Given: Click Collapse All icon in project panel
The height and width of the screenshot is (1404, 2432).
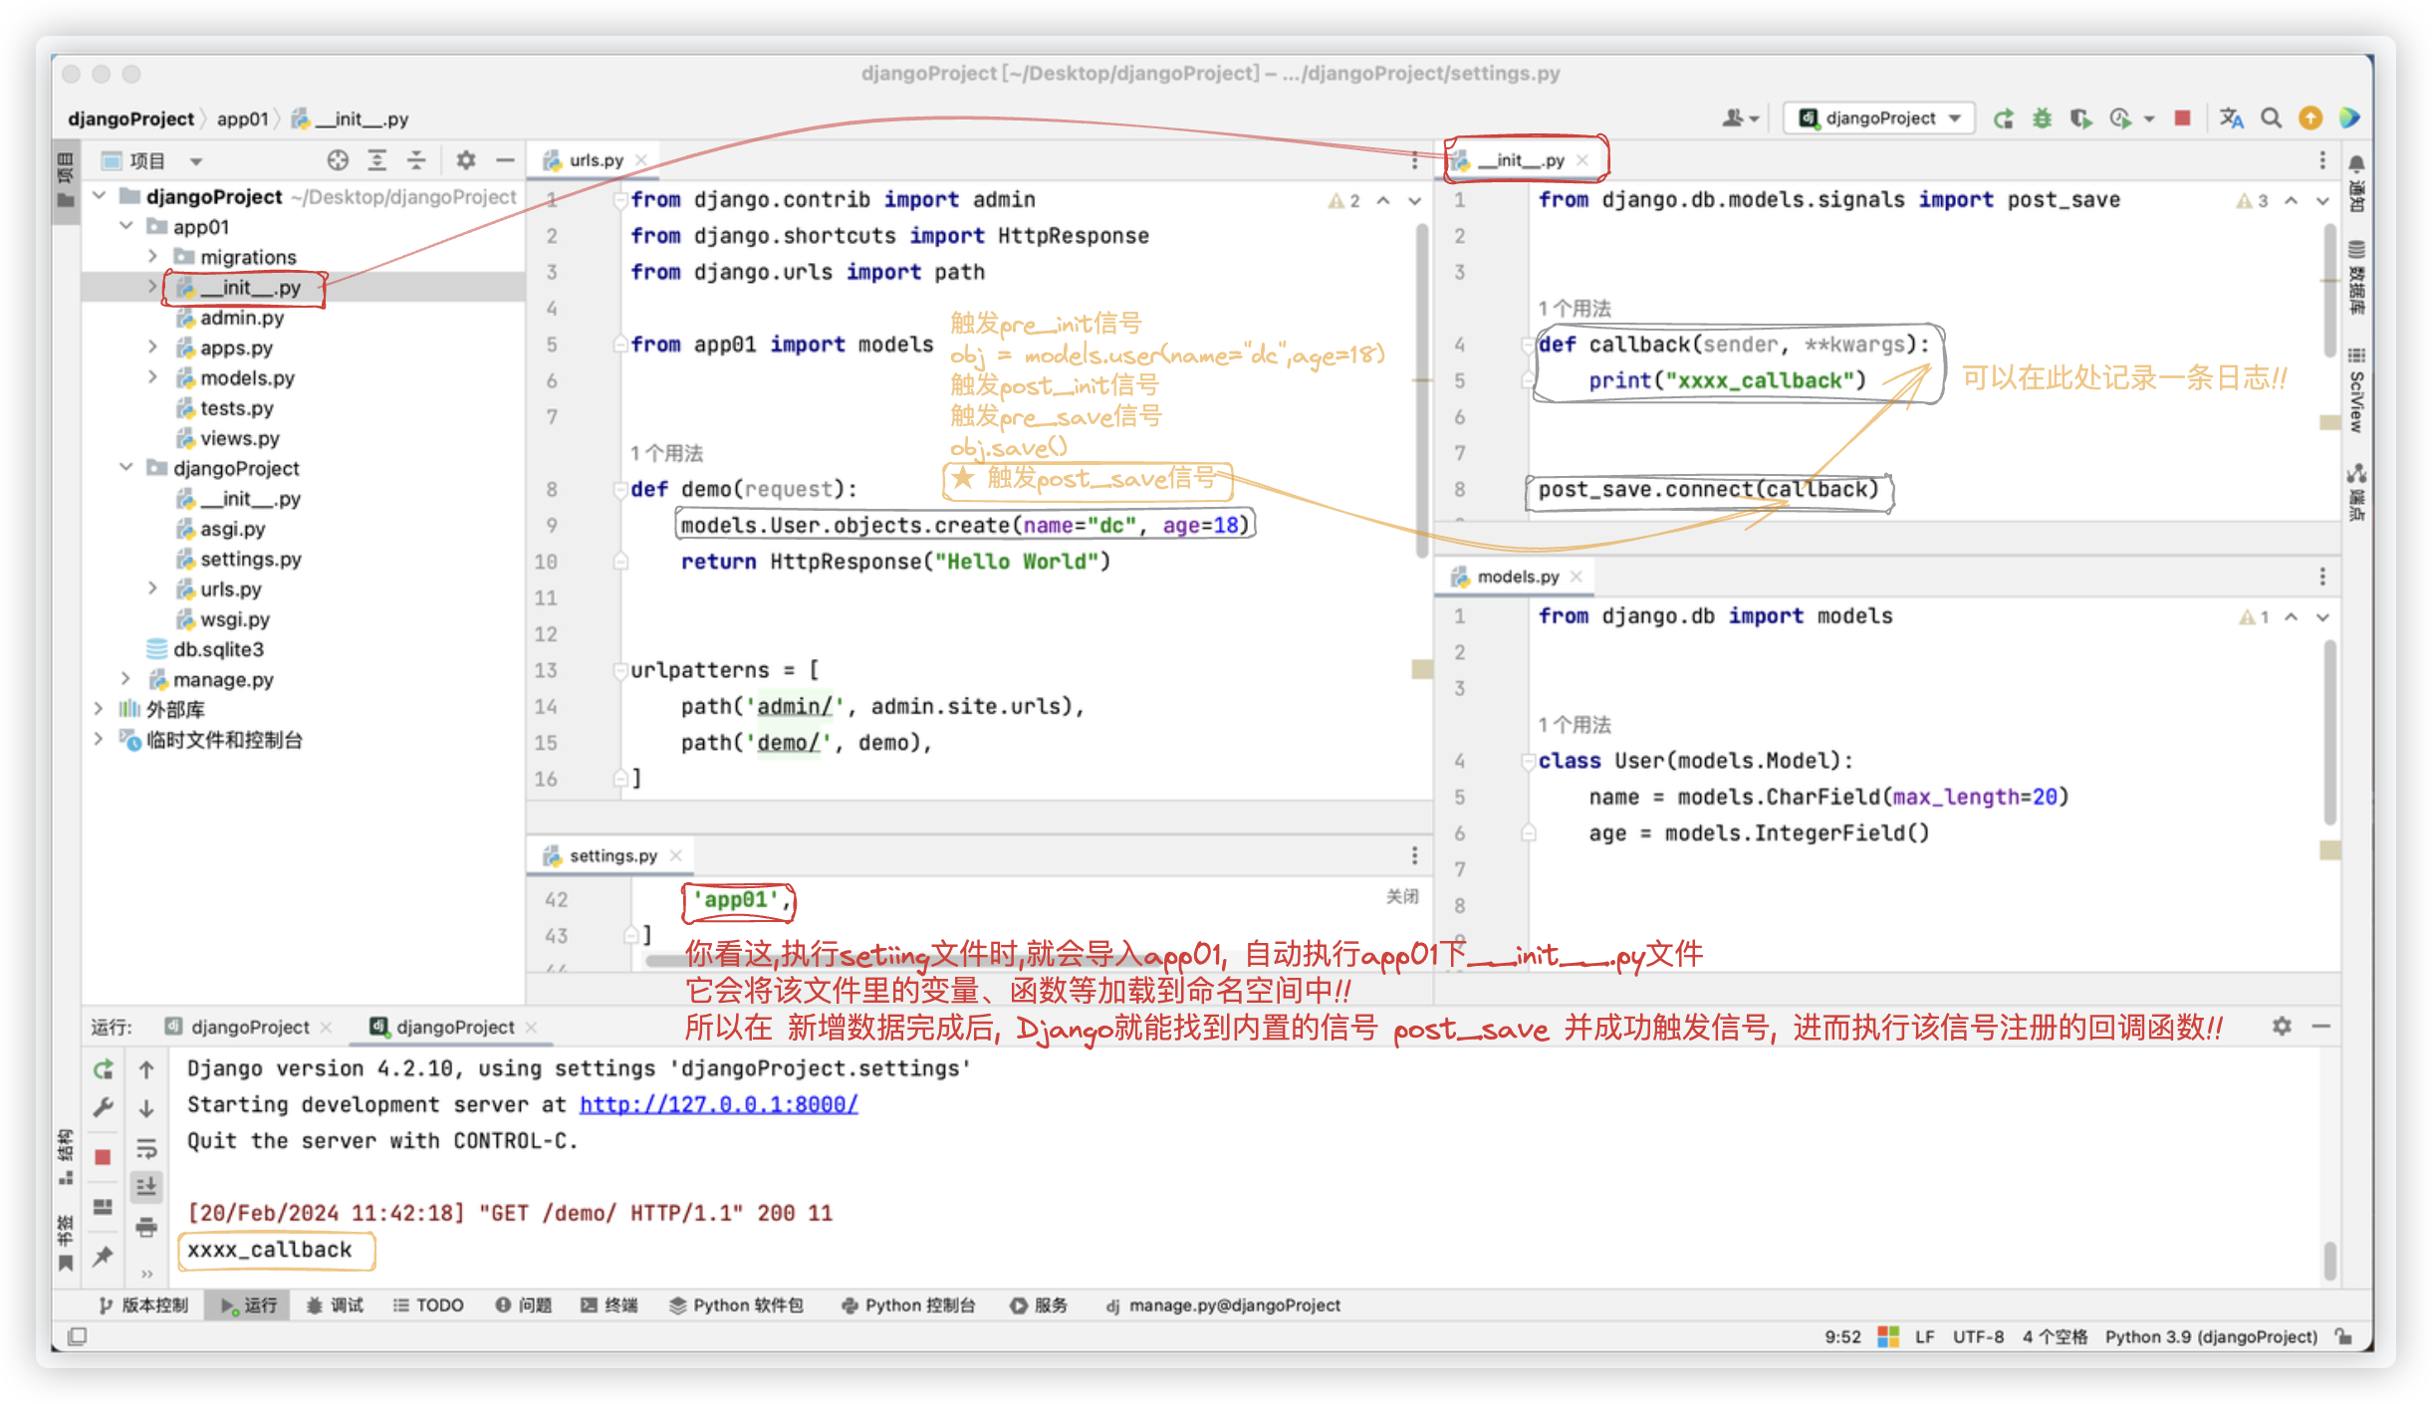Looking at the screenshot, I should (x=416, y=160).
